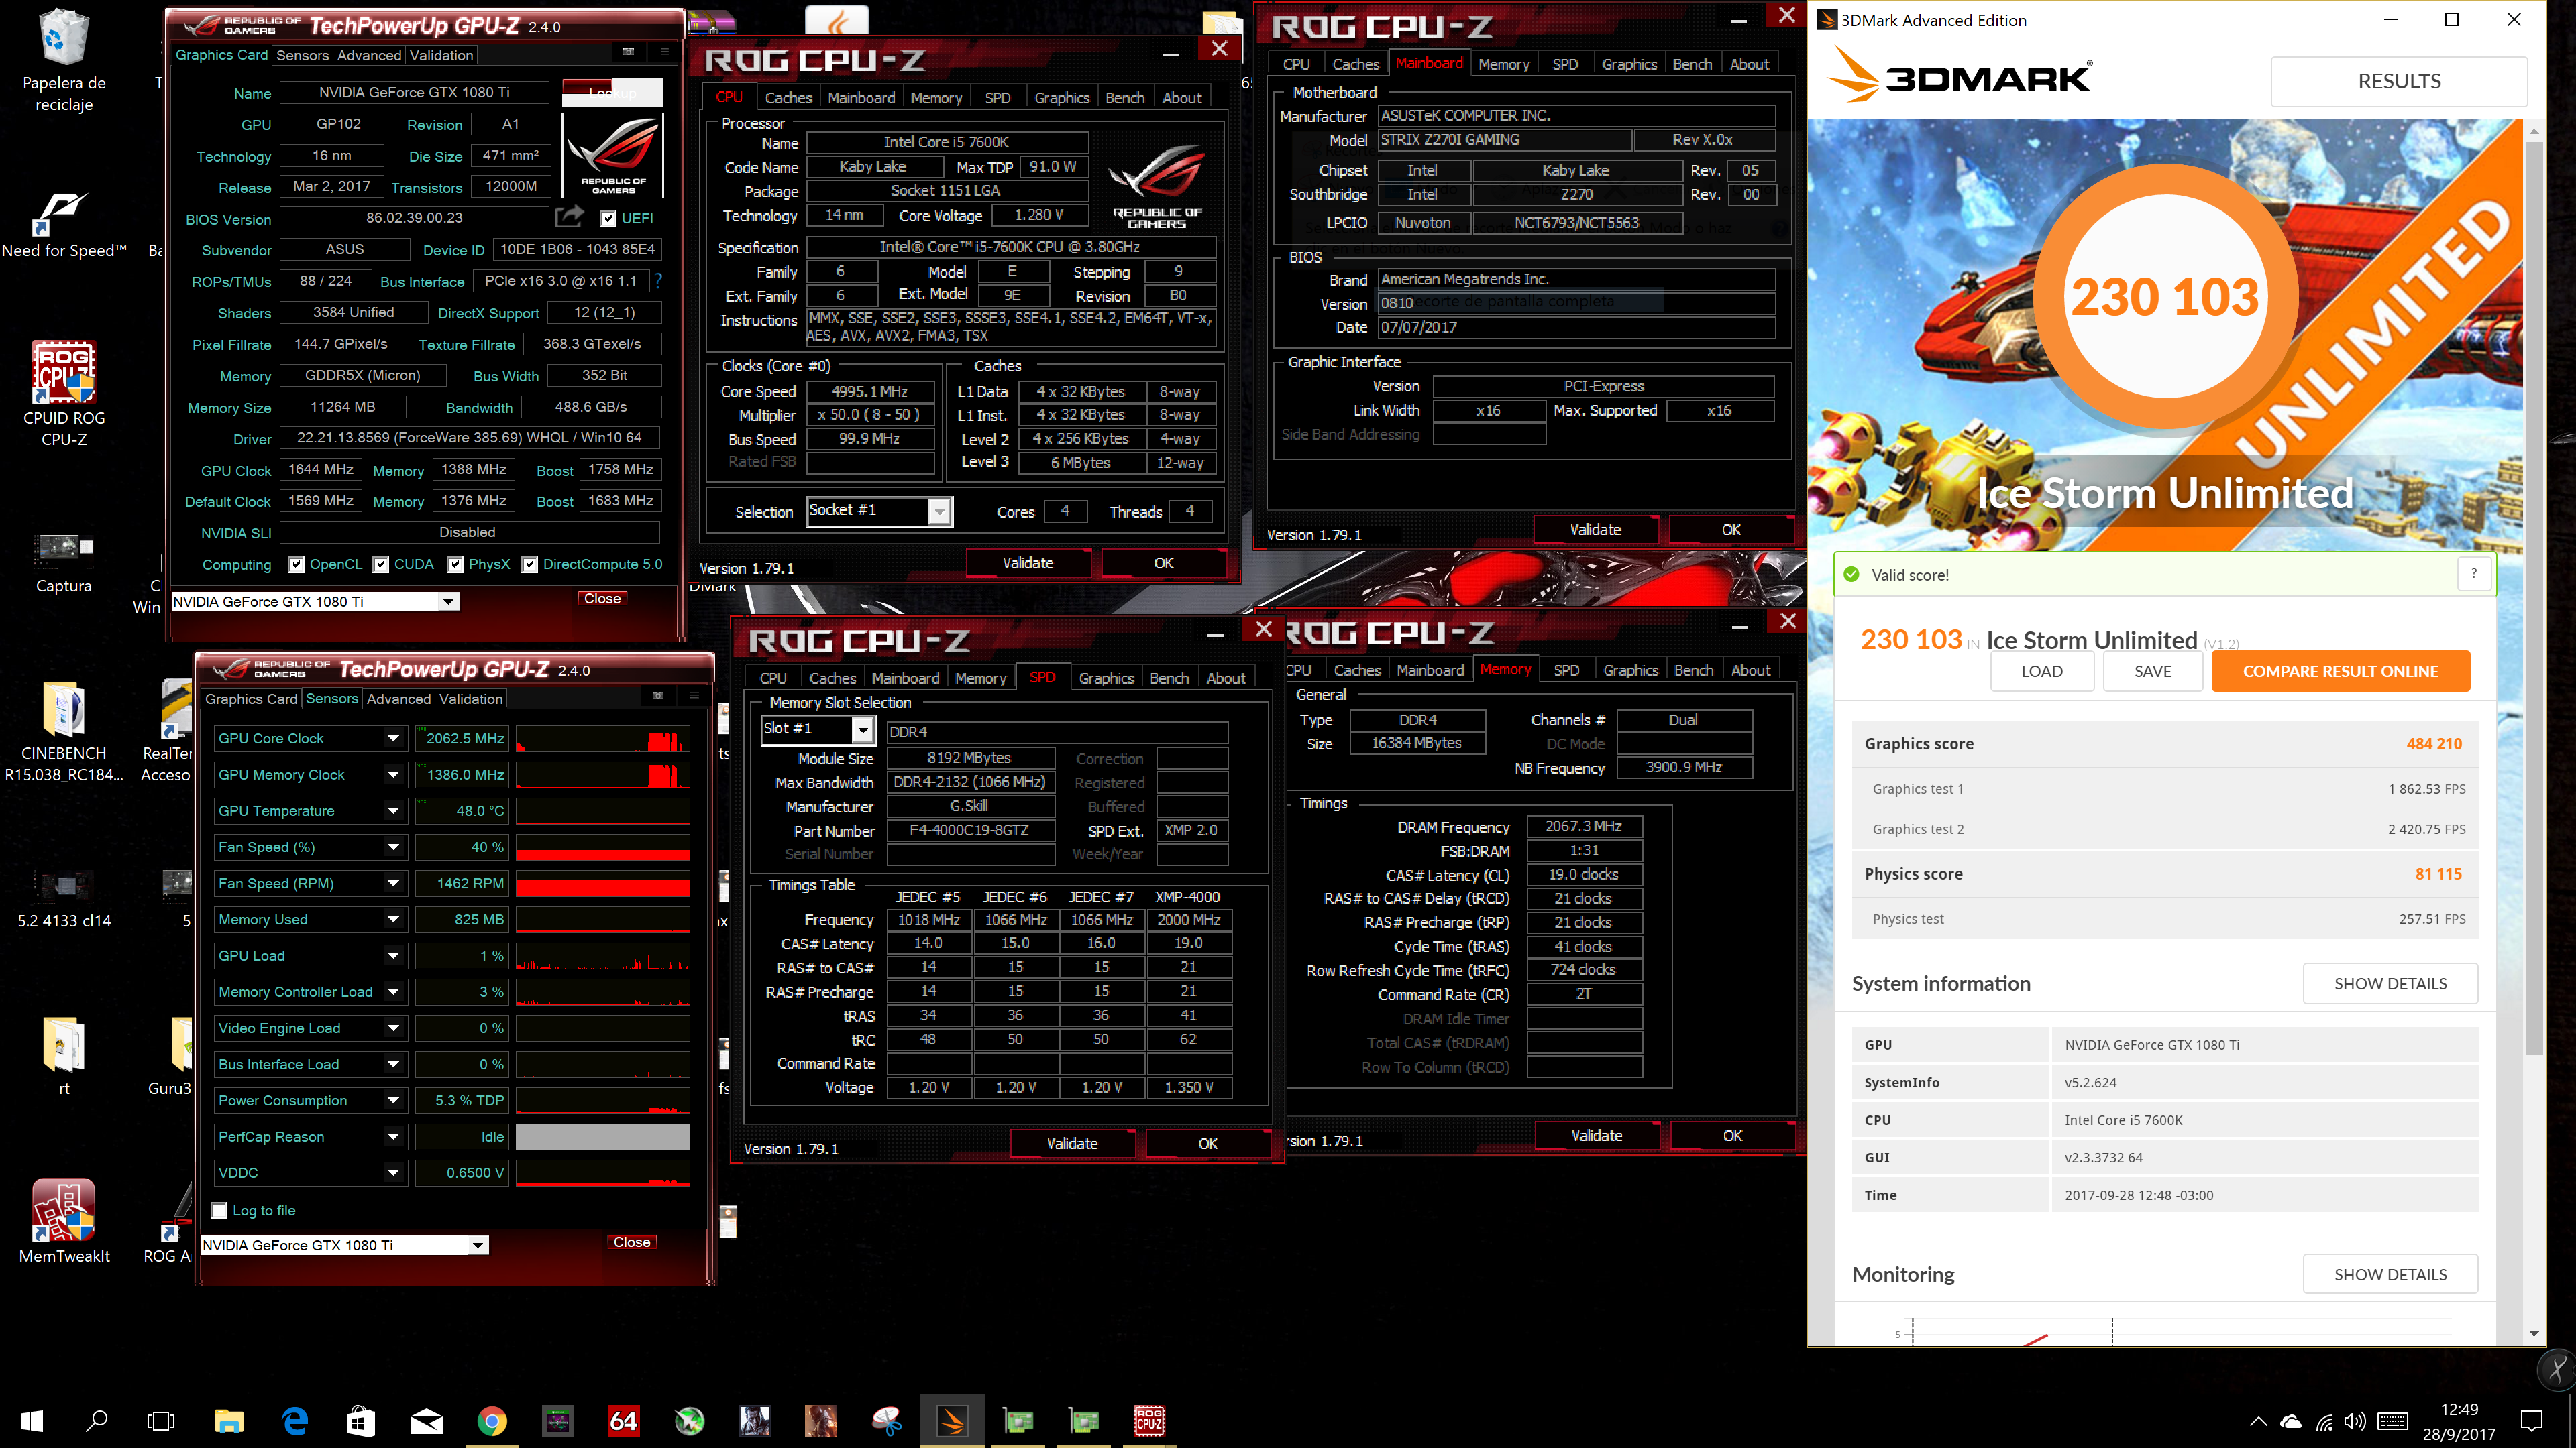Click LOAD button in 3DMark
The height and width of the screenshot is (1448, 2576).
coord(2041,672)
